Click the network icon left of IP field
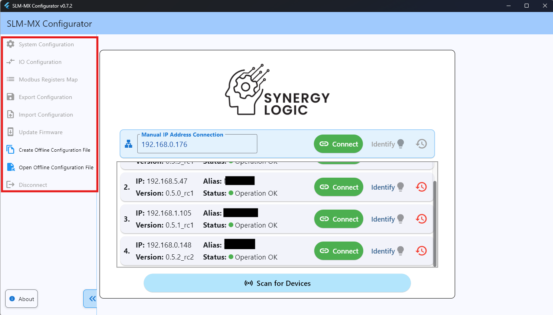Image resolution: width=553 pixels, height=315 pixels. pos(128,145)
